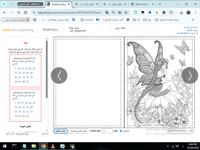Open the Chrome three-dot menu

point(196,12)
